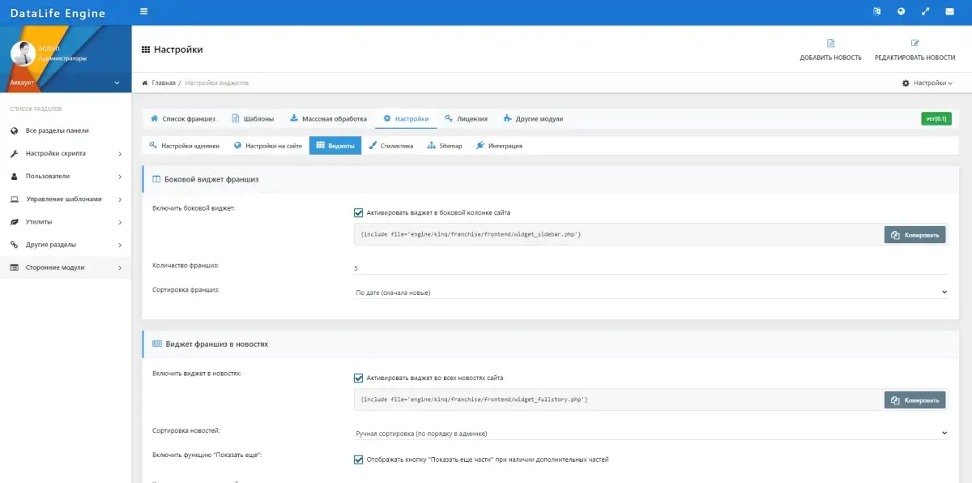The height and width of the screenshot is (483, 972).
Task: Click the Настройки виджетов breadcrumb text
Action: click(216, 83)
